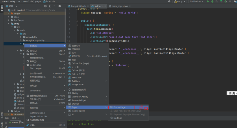Expand the test folder
Screen dimensions: 237x128
click(x=15, y=91)
